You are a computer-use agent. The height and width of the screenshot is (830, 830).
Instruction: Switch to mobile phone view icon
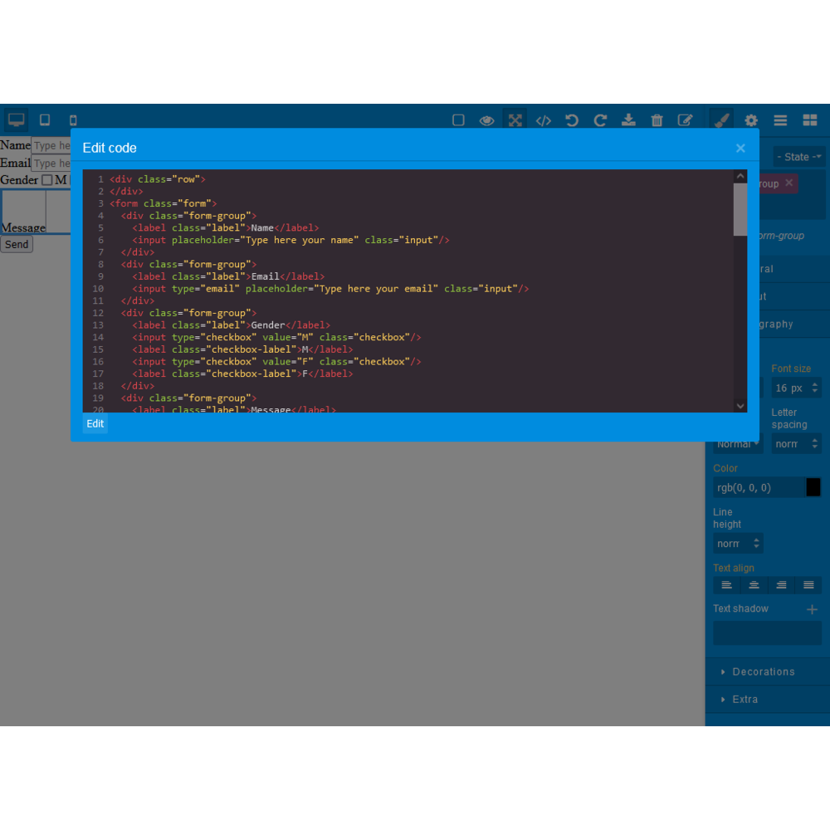[73, 120]
